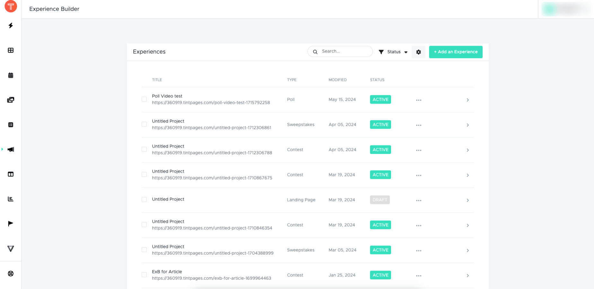Click the Experience Builder page title
594x289 pixels.
click(x=54, y=9)
